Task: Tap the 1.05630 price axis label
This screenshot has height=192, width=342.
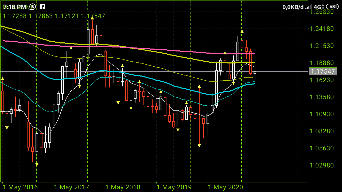Action: pos(322,148)
